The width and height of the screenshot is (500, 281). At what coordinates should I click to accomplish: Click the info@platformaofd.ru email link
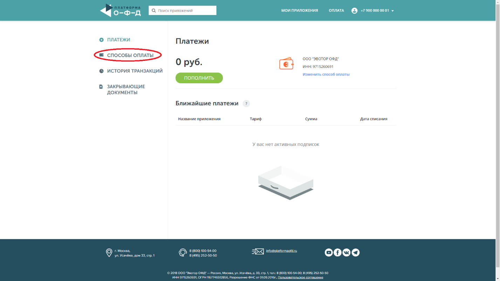point(281,251)
